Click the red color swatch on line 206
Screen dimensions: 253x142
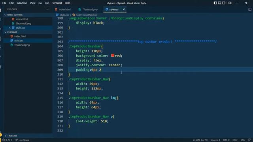[x=113, y=55]
